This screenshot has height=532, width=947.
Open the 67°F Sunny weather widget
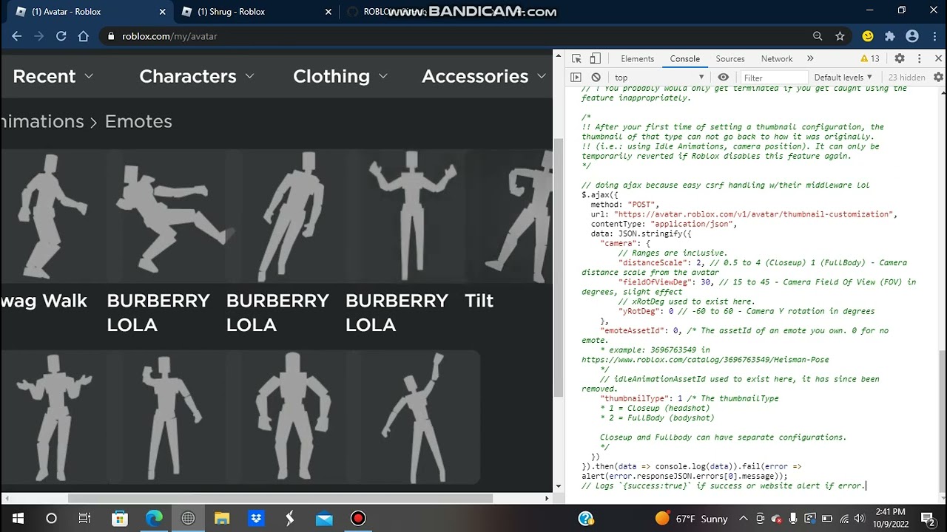pyautogui.click(x=692, y=519)
